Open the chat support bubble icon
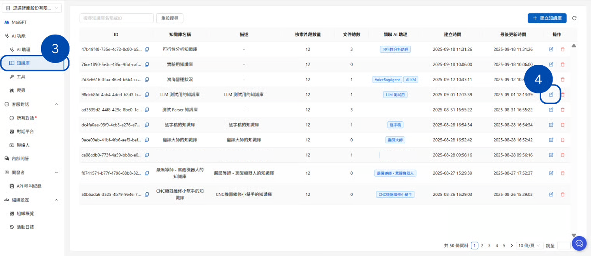Screen dimensions: 591x256 pos(579,243)
